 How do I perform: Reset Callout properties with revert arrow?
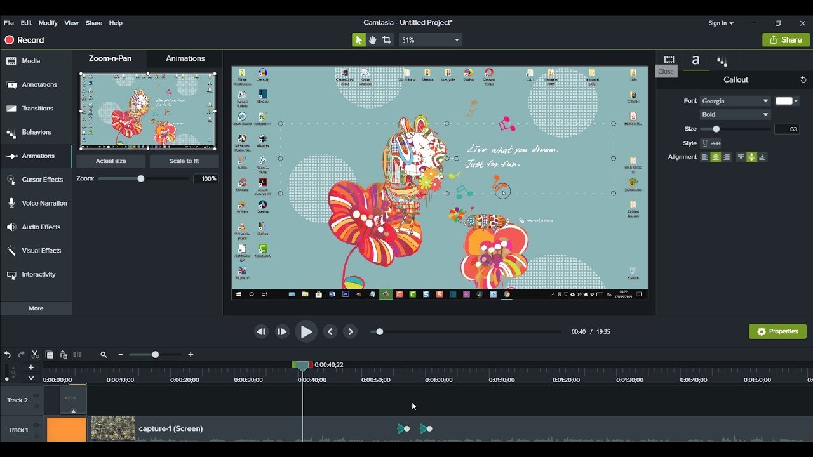(803, 80)
